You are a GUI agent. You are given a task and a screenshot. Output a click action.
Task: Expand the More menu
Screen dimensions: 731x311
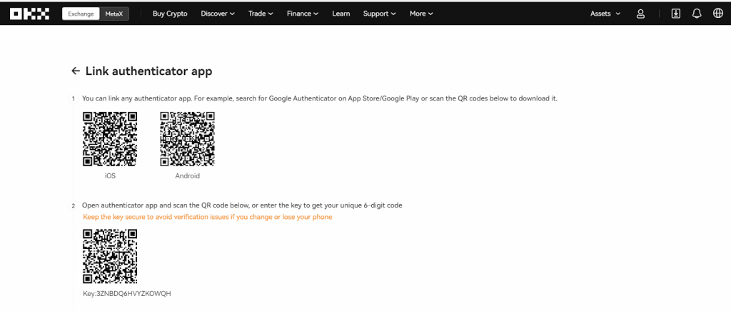[421, 14]
